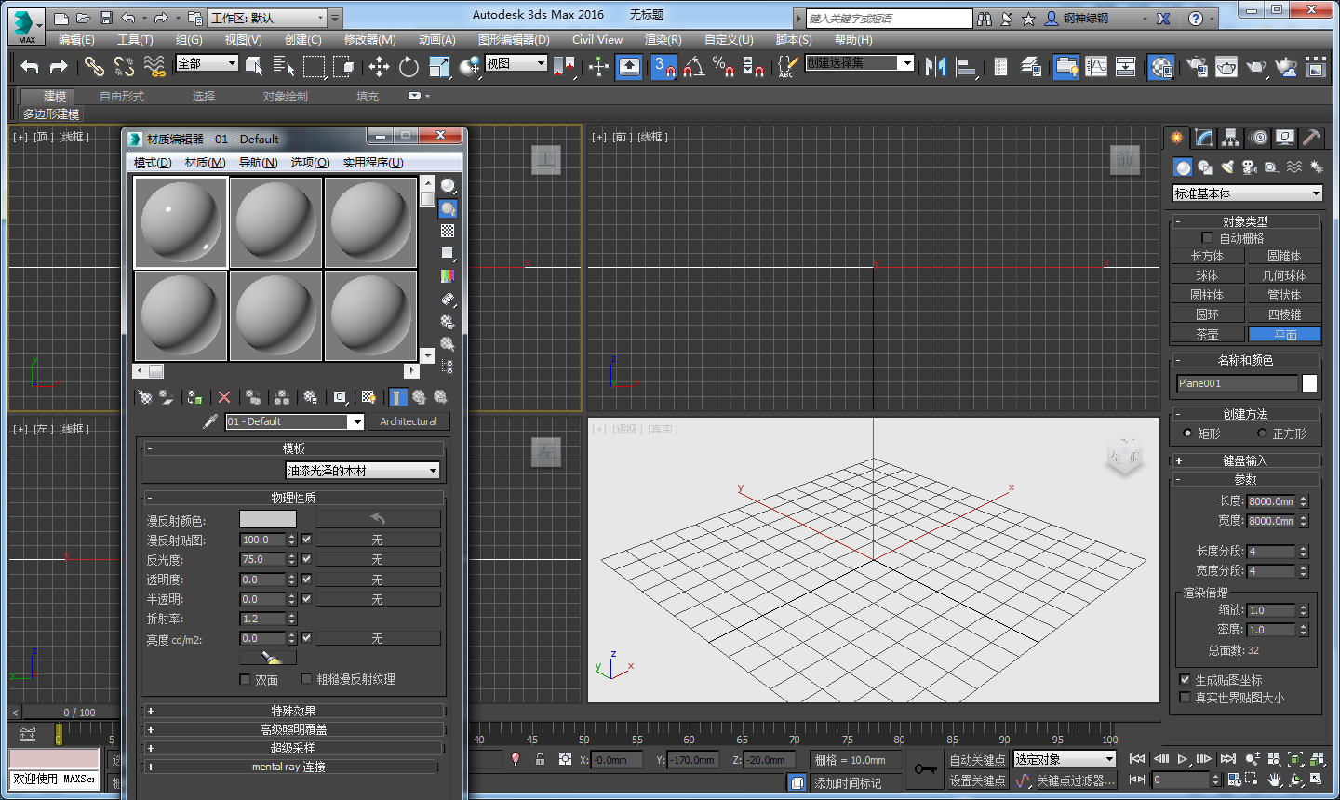Toggle the 3D Snaps icon

(664, 66)
